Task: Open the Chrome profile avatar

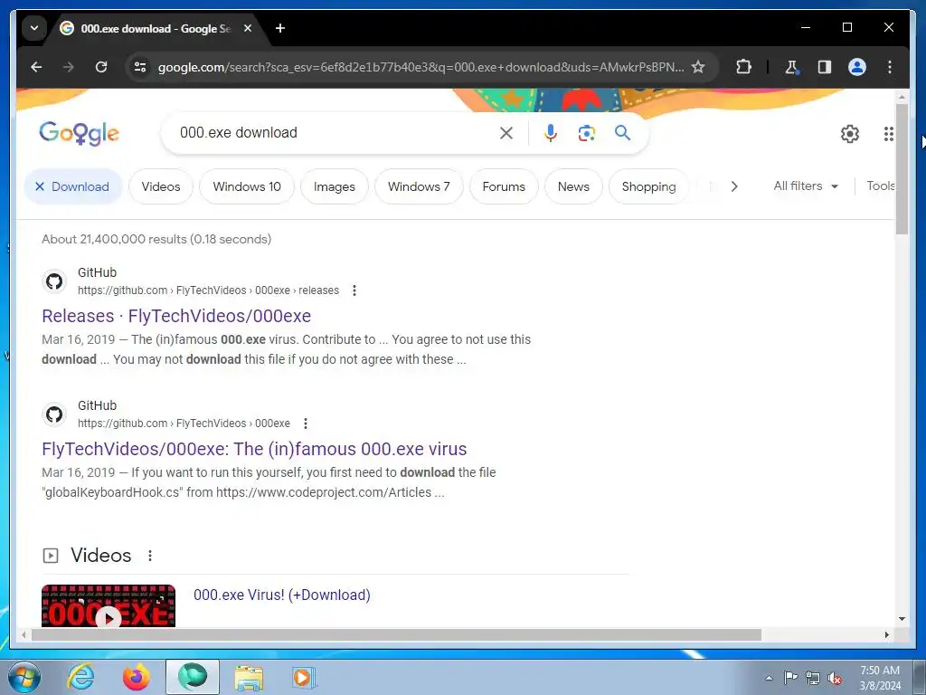Action: (x=857, y=67)
